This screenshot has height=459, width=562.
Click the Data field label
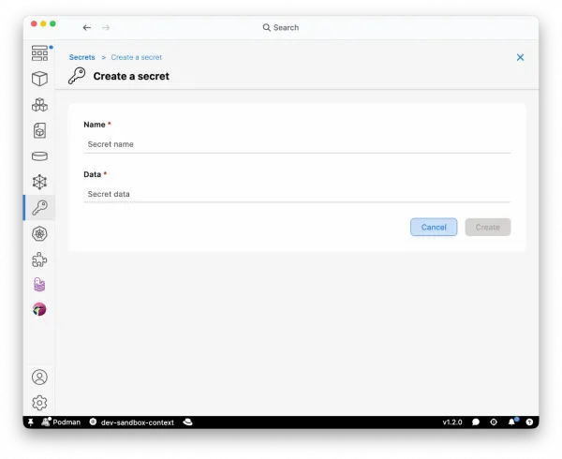click(x=92, y=174)
